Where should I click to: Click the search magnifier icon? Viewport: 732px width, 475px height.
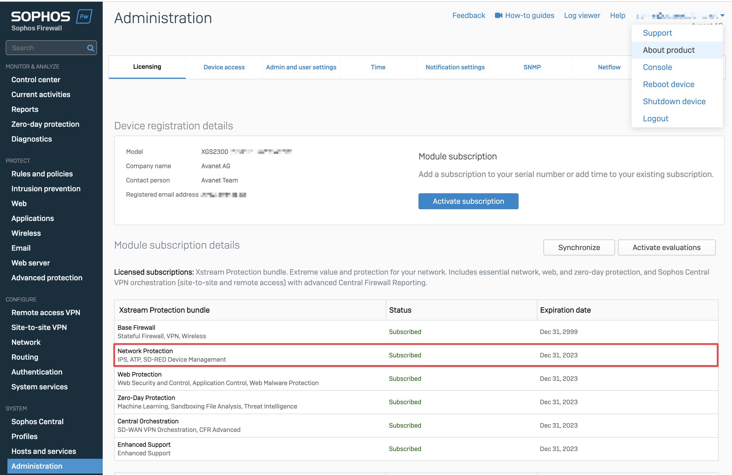pos(90,48)
